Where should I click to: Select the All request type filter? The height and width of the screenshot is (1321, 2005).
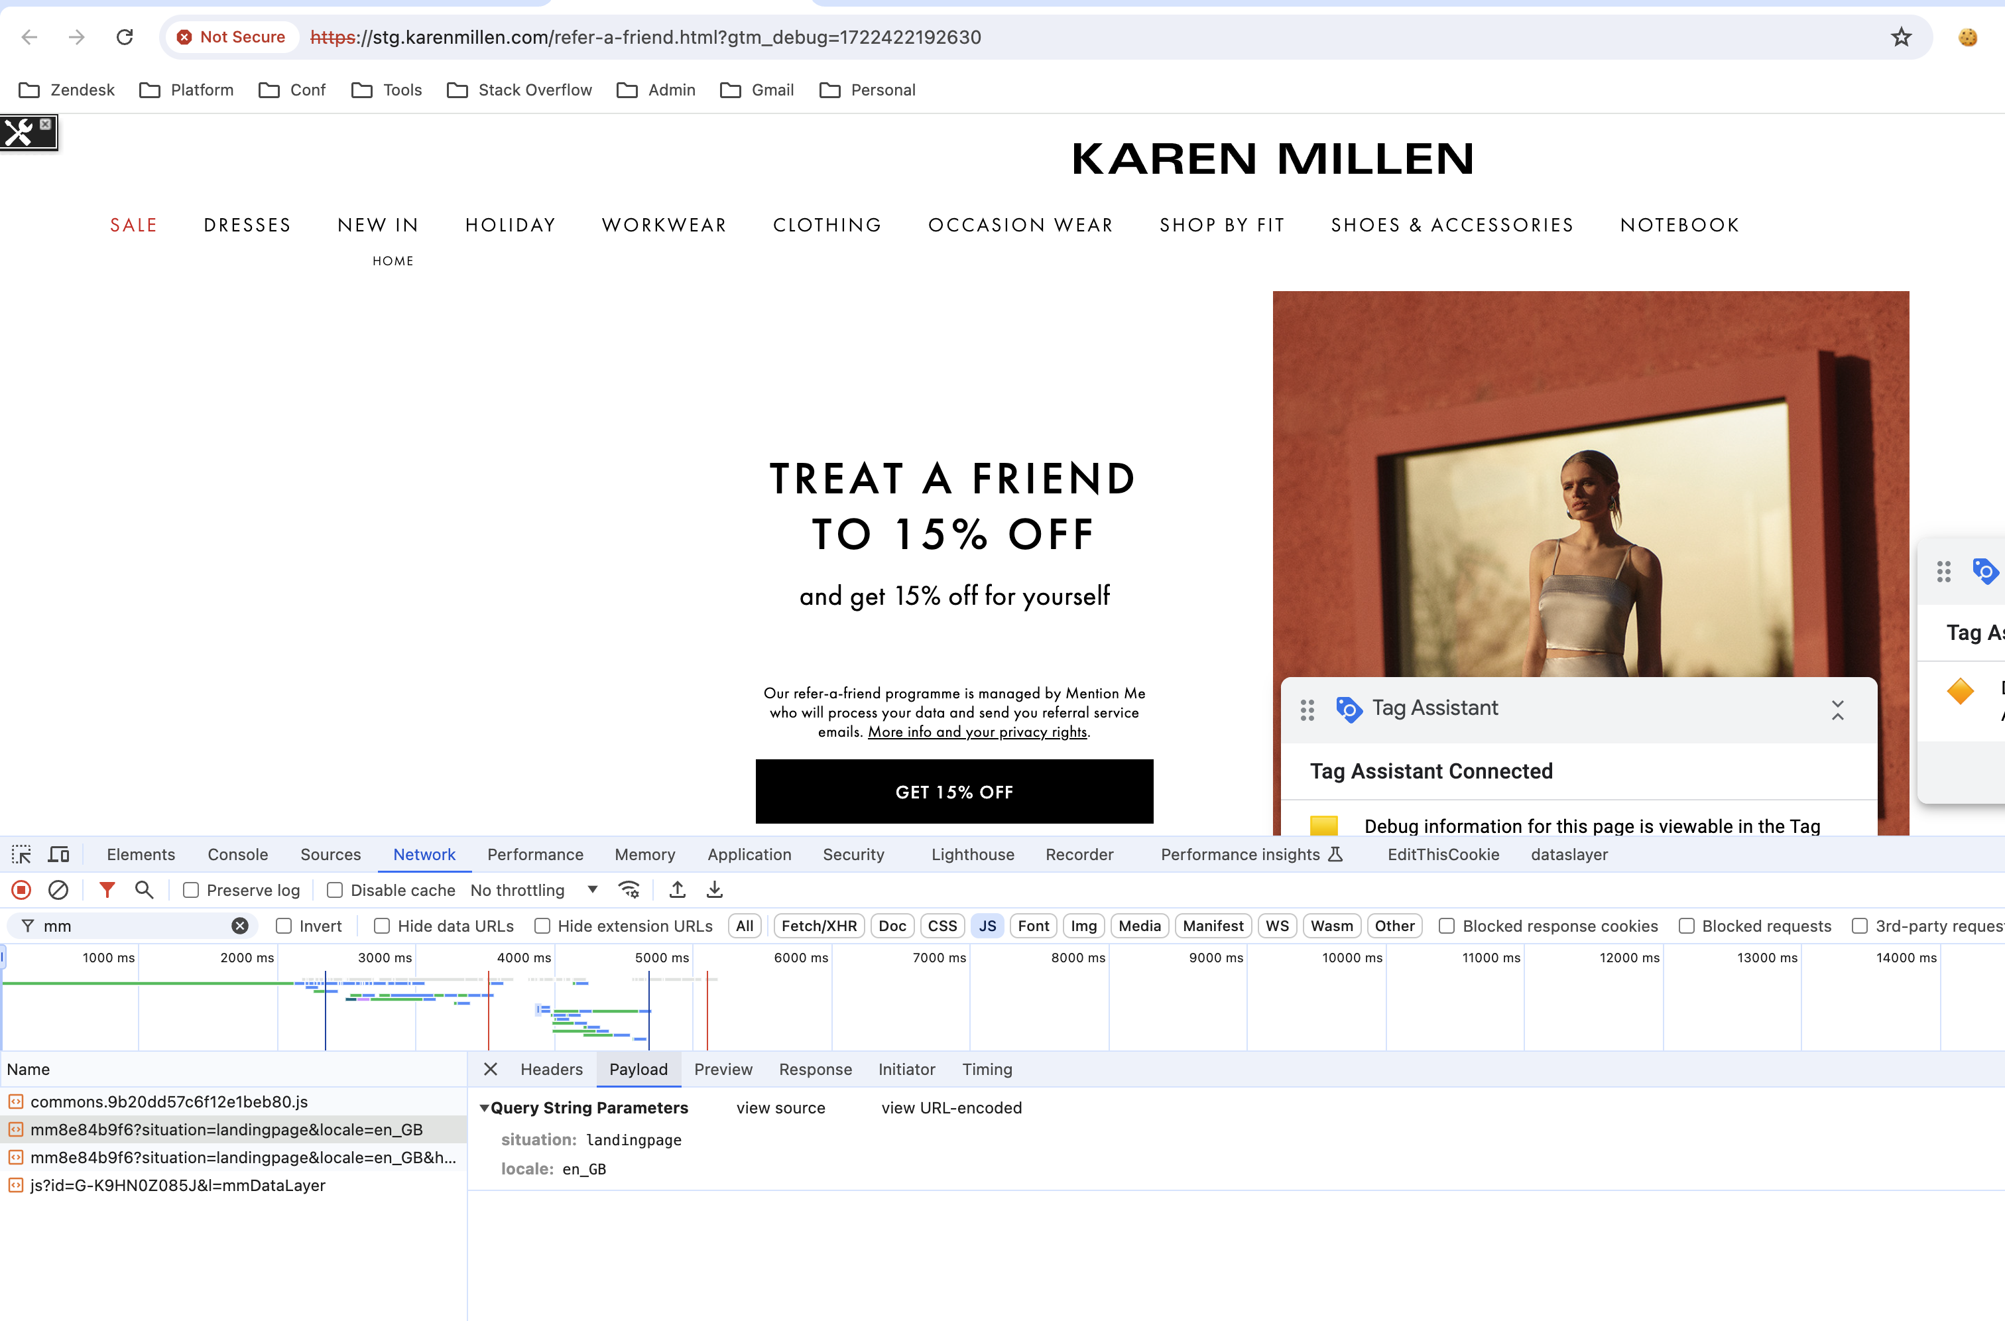coord(744,926)
